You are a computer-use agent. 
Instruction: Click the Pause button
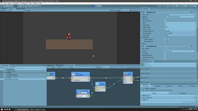[97, 6]
